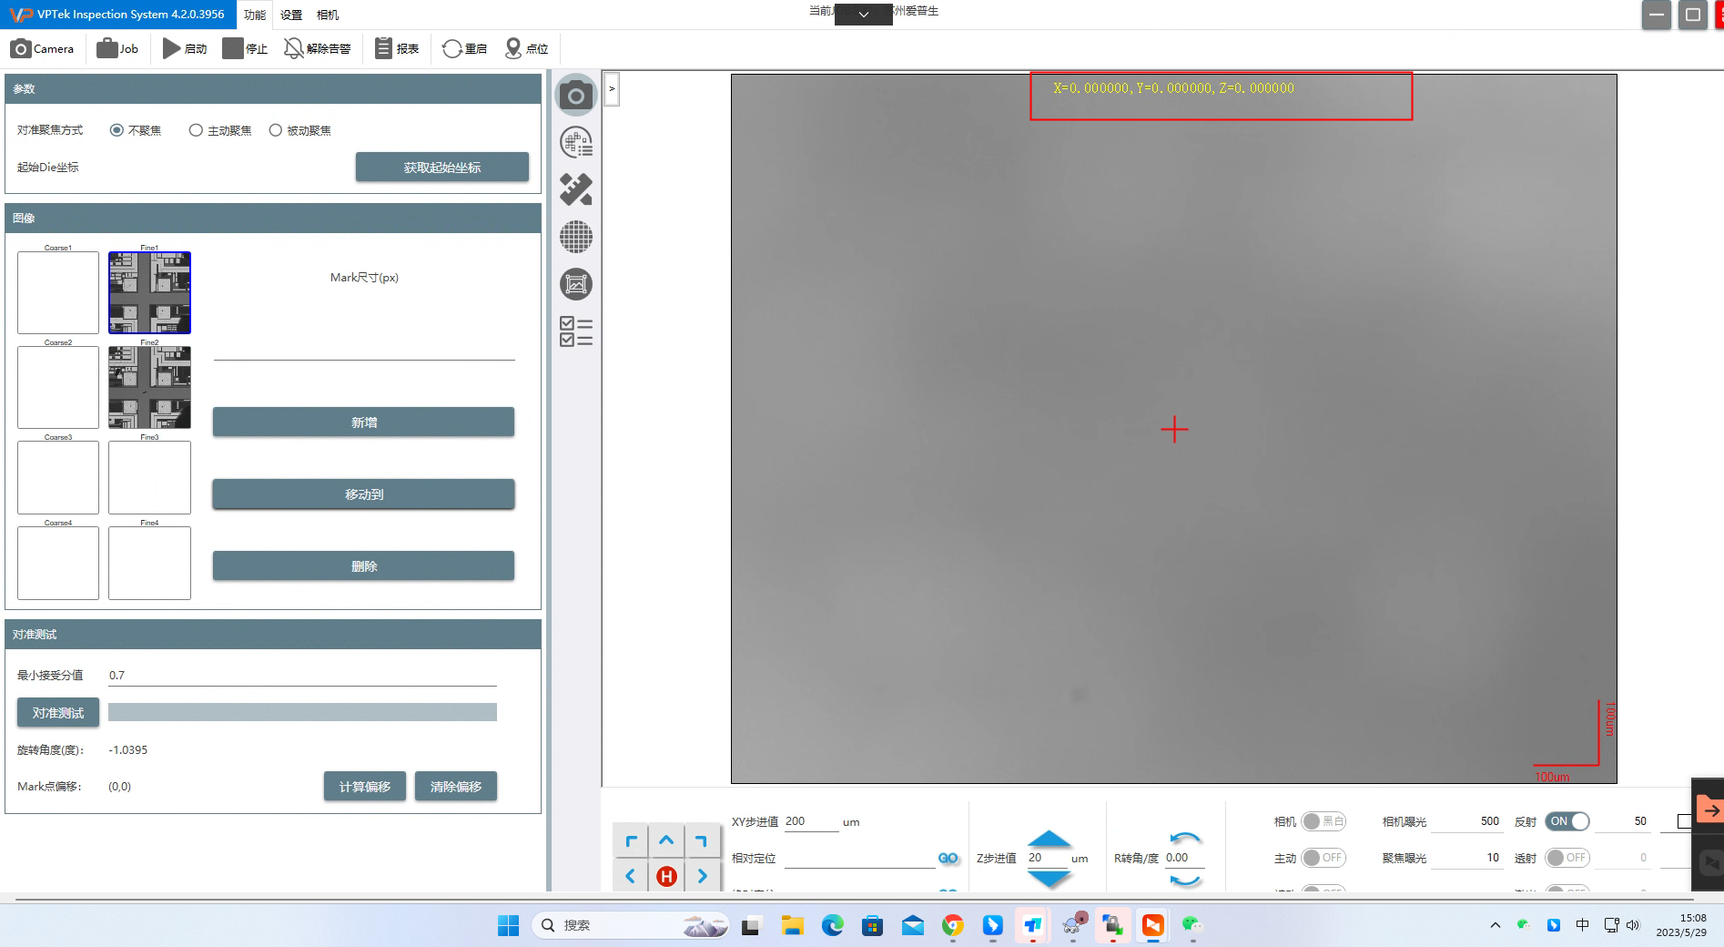Viewport: 1724px width, 947px height.
Task: Click the 对准测试 button
Action: pyautogui.click(x=58, y=712)
